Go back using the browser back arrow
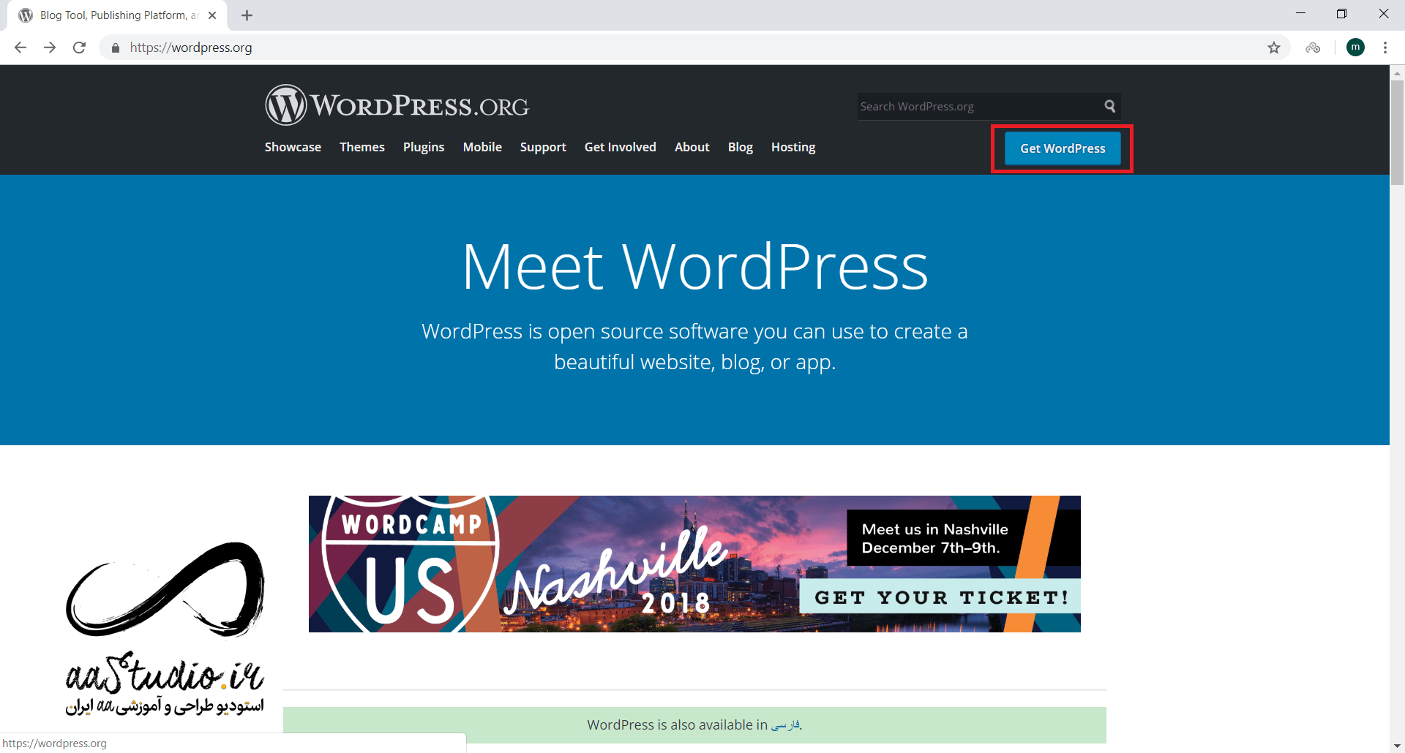Viewport: 1405px width, 753px height. tap(20, 48)
